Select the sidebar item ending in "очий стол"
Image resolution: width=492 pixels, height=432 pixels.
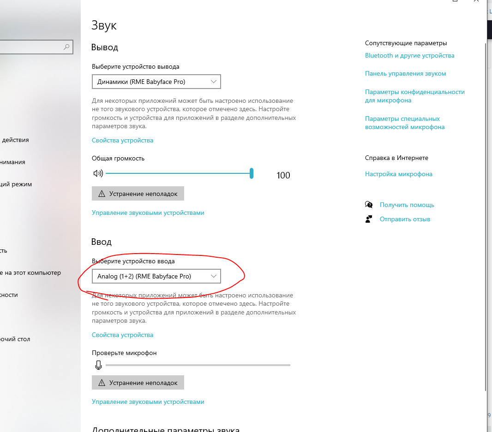point(15,339)
